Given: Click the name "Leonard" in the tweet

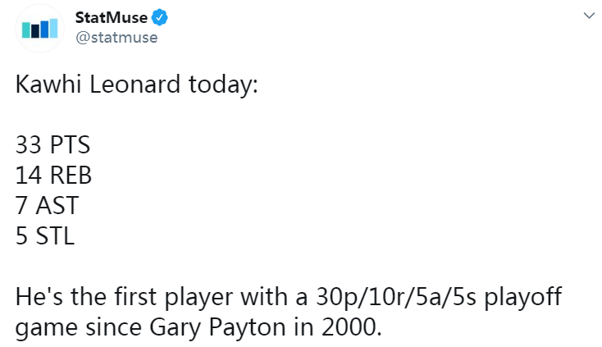Looking at the screenshot, I should (x=135, y=84).
